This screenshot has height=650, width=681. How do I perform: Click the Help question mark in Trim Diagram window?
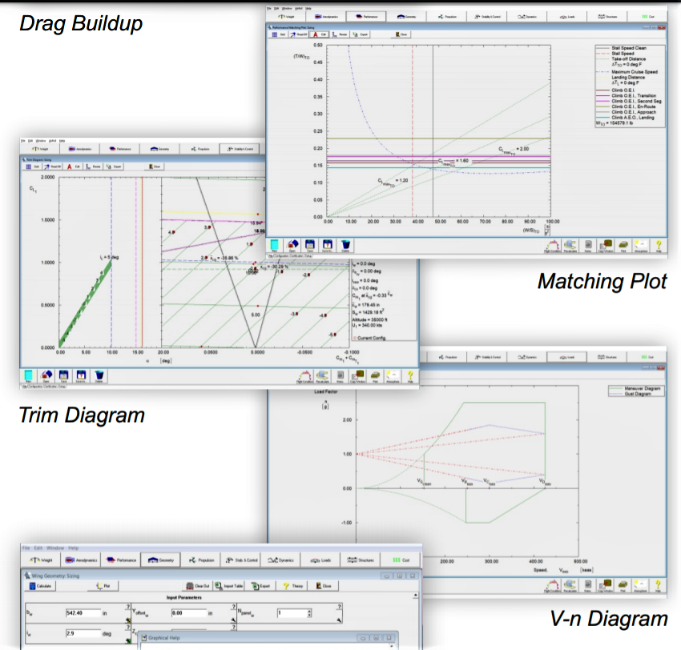410,376
